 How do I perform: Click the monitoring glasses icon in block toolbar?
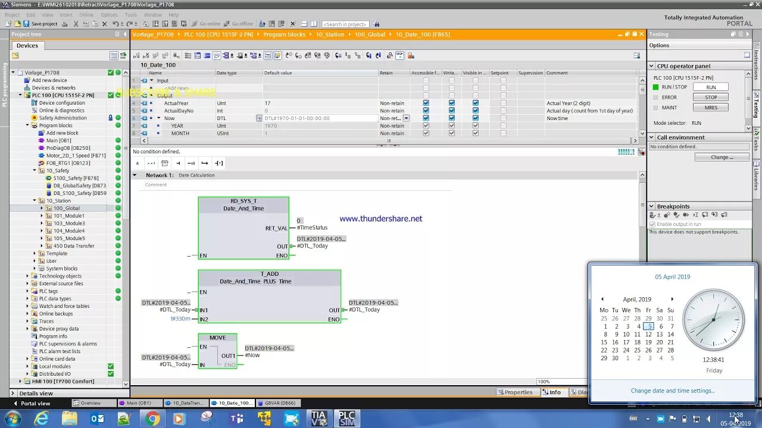pos(399,55)
